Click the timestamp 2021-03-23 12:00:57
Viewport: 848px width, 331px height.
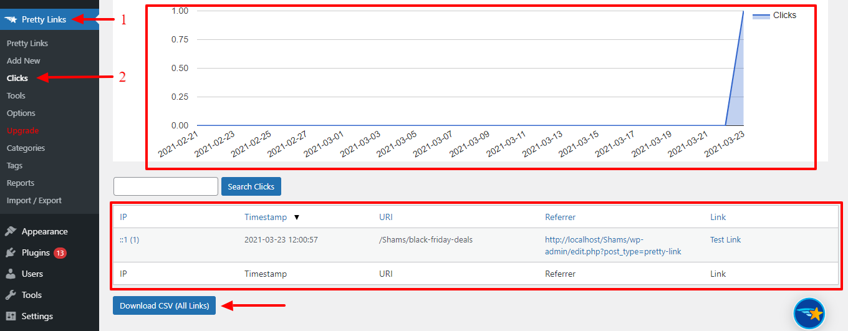[x=281, y=240]
